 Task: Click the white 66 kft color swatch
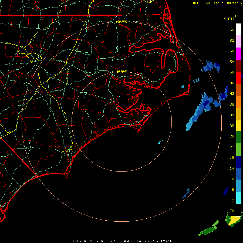tap(238, 30)
